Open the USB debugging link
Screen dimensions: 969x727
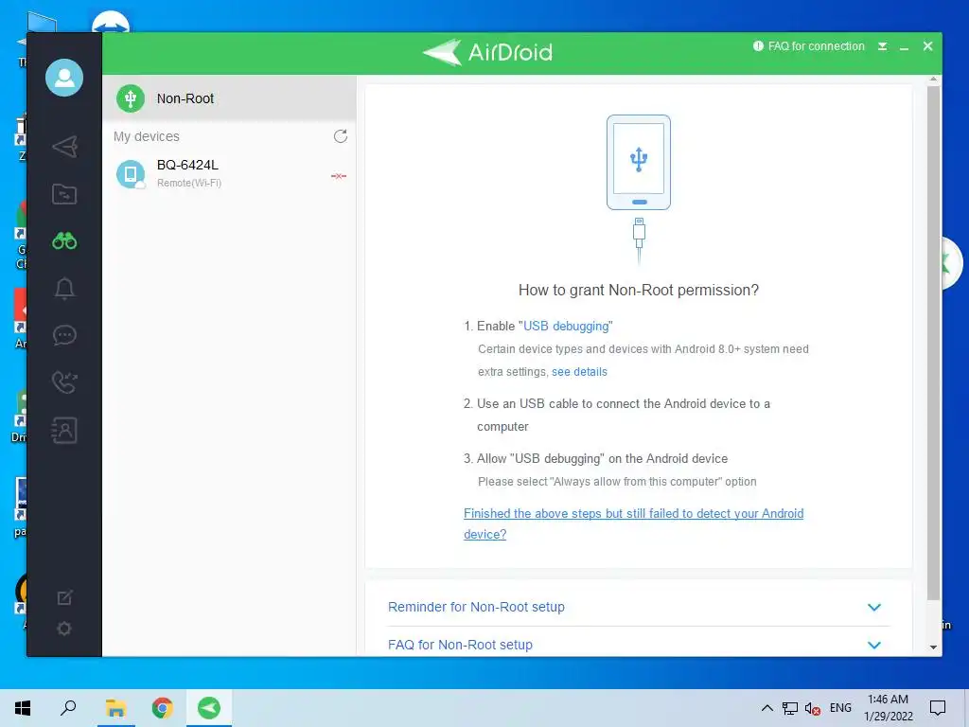click(566, 326)
